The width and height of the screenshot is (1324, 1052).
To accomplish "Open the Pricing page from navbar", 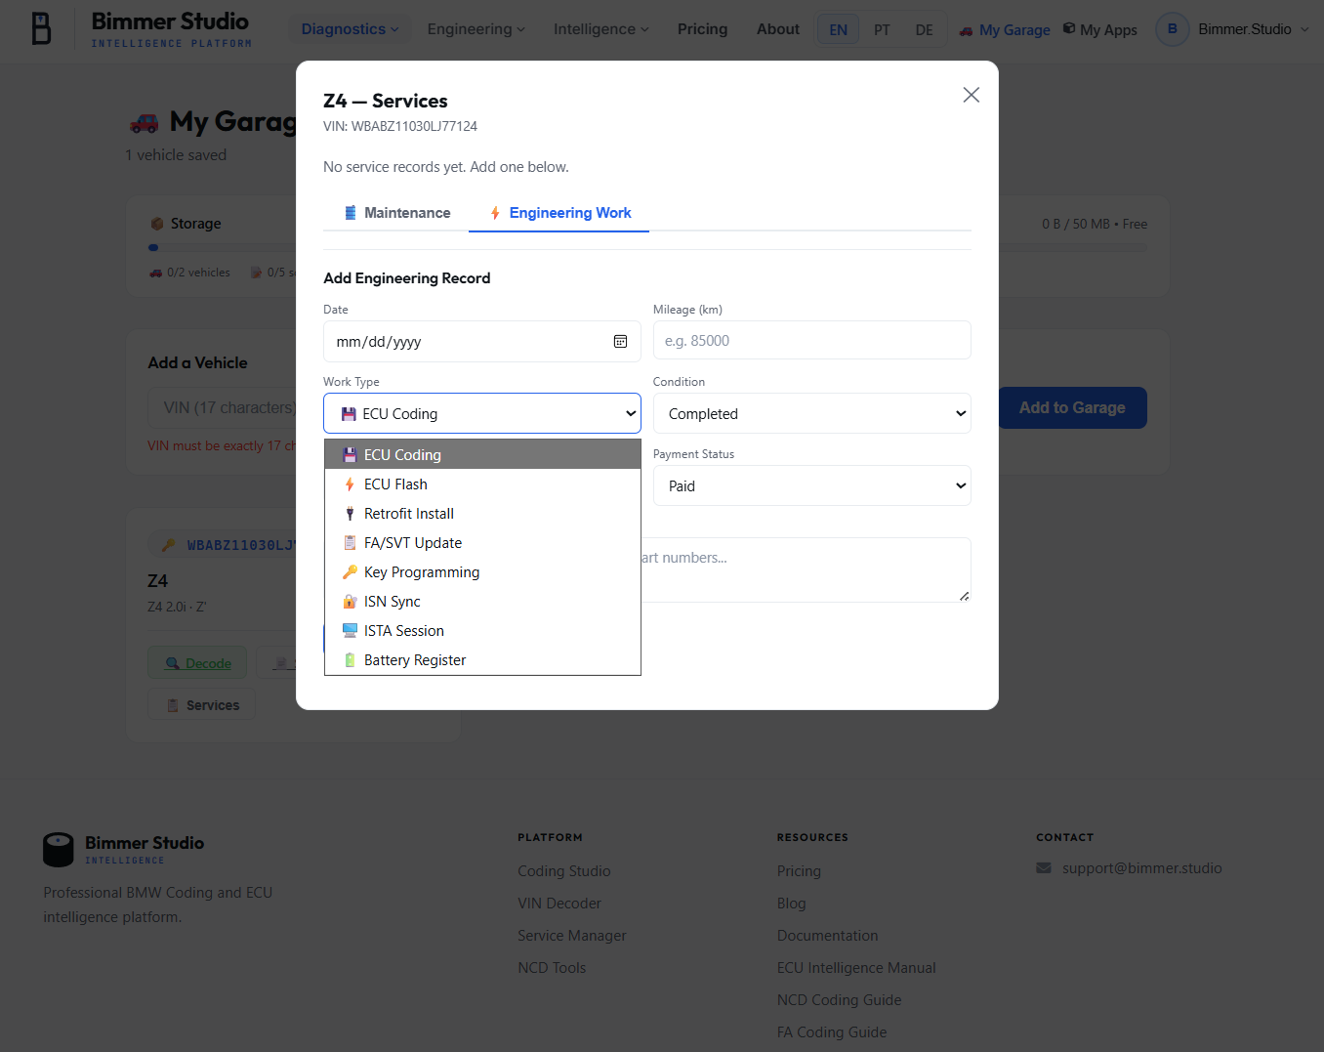I will [703, 29].
